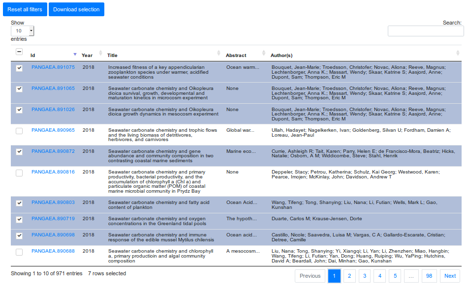Screen dimensions: 468x291
Task: Check the PANGAEA.890688 row checkbox
Action: (x=19, y=252)
